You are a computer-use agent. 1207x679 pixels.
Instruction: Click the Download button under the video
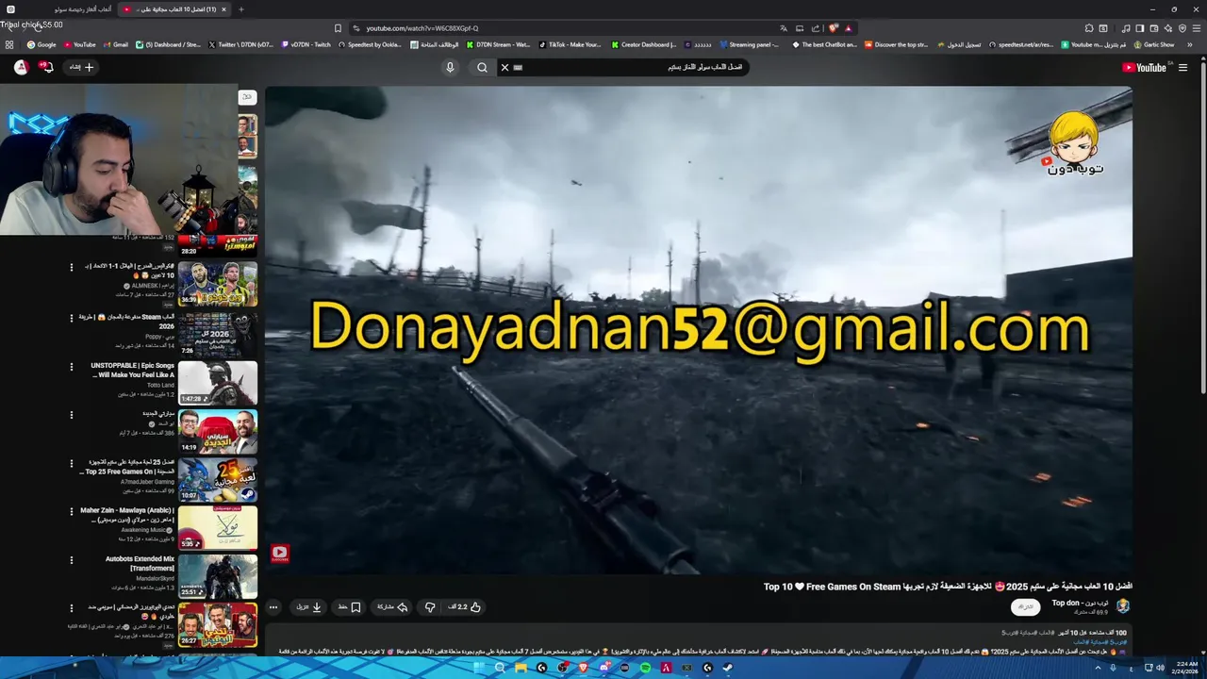pos(309,607)
